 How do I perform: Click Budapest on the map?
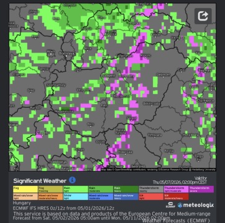108,76
